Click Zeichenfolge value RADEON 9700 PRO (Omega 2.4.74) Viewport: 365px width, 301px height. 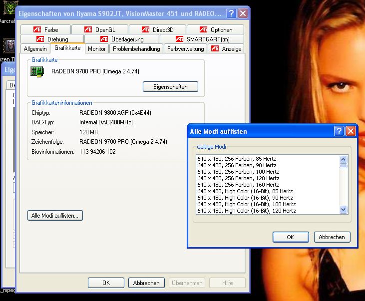click(x=123, y=142)
